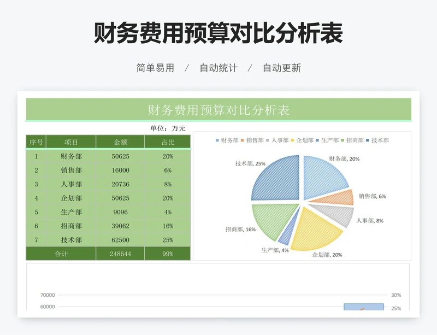The image size is (437, 335).
Task: Select the 项目 column header
Action: point(71,142)
